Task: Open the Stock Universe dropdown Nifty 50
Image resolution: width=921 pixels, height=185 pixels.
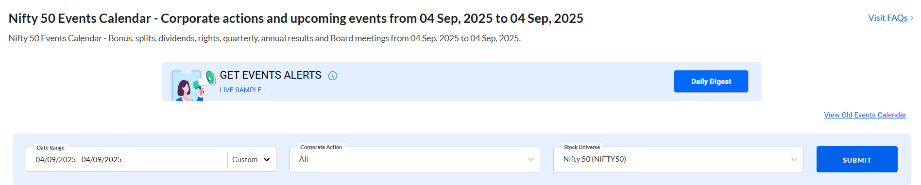Action: coord(678,159)
